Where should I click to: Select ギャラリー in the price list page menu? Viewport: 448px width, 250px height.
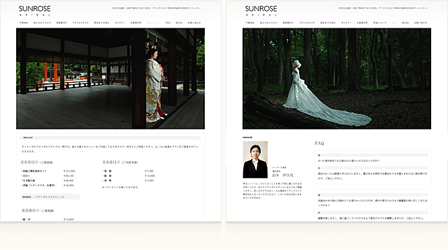pos(120,22)
